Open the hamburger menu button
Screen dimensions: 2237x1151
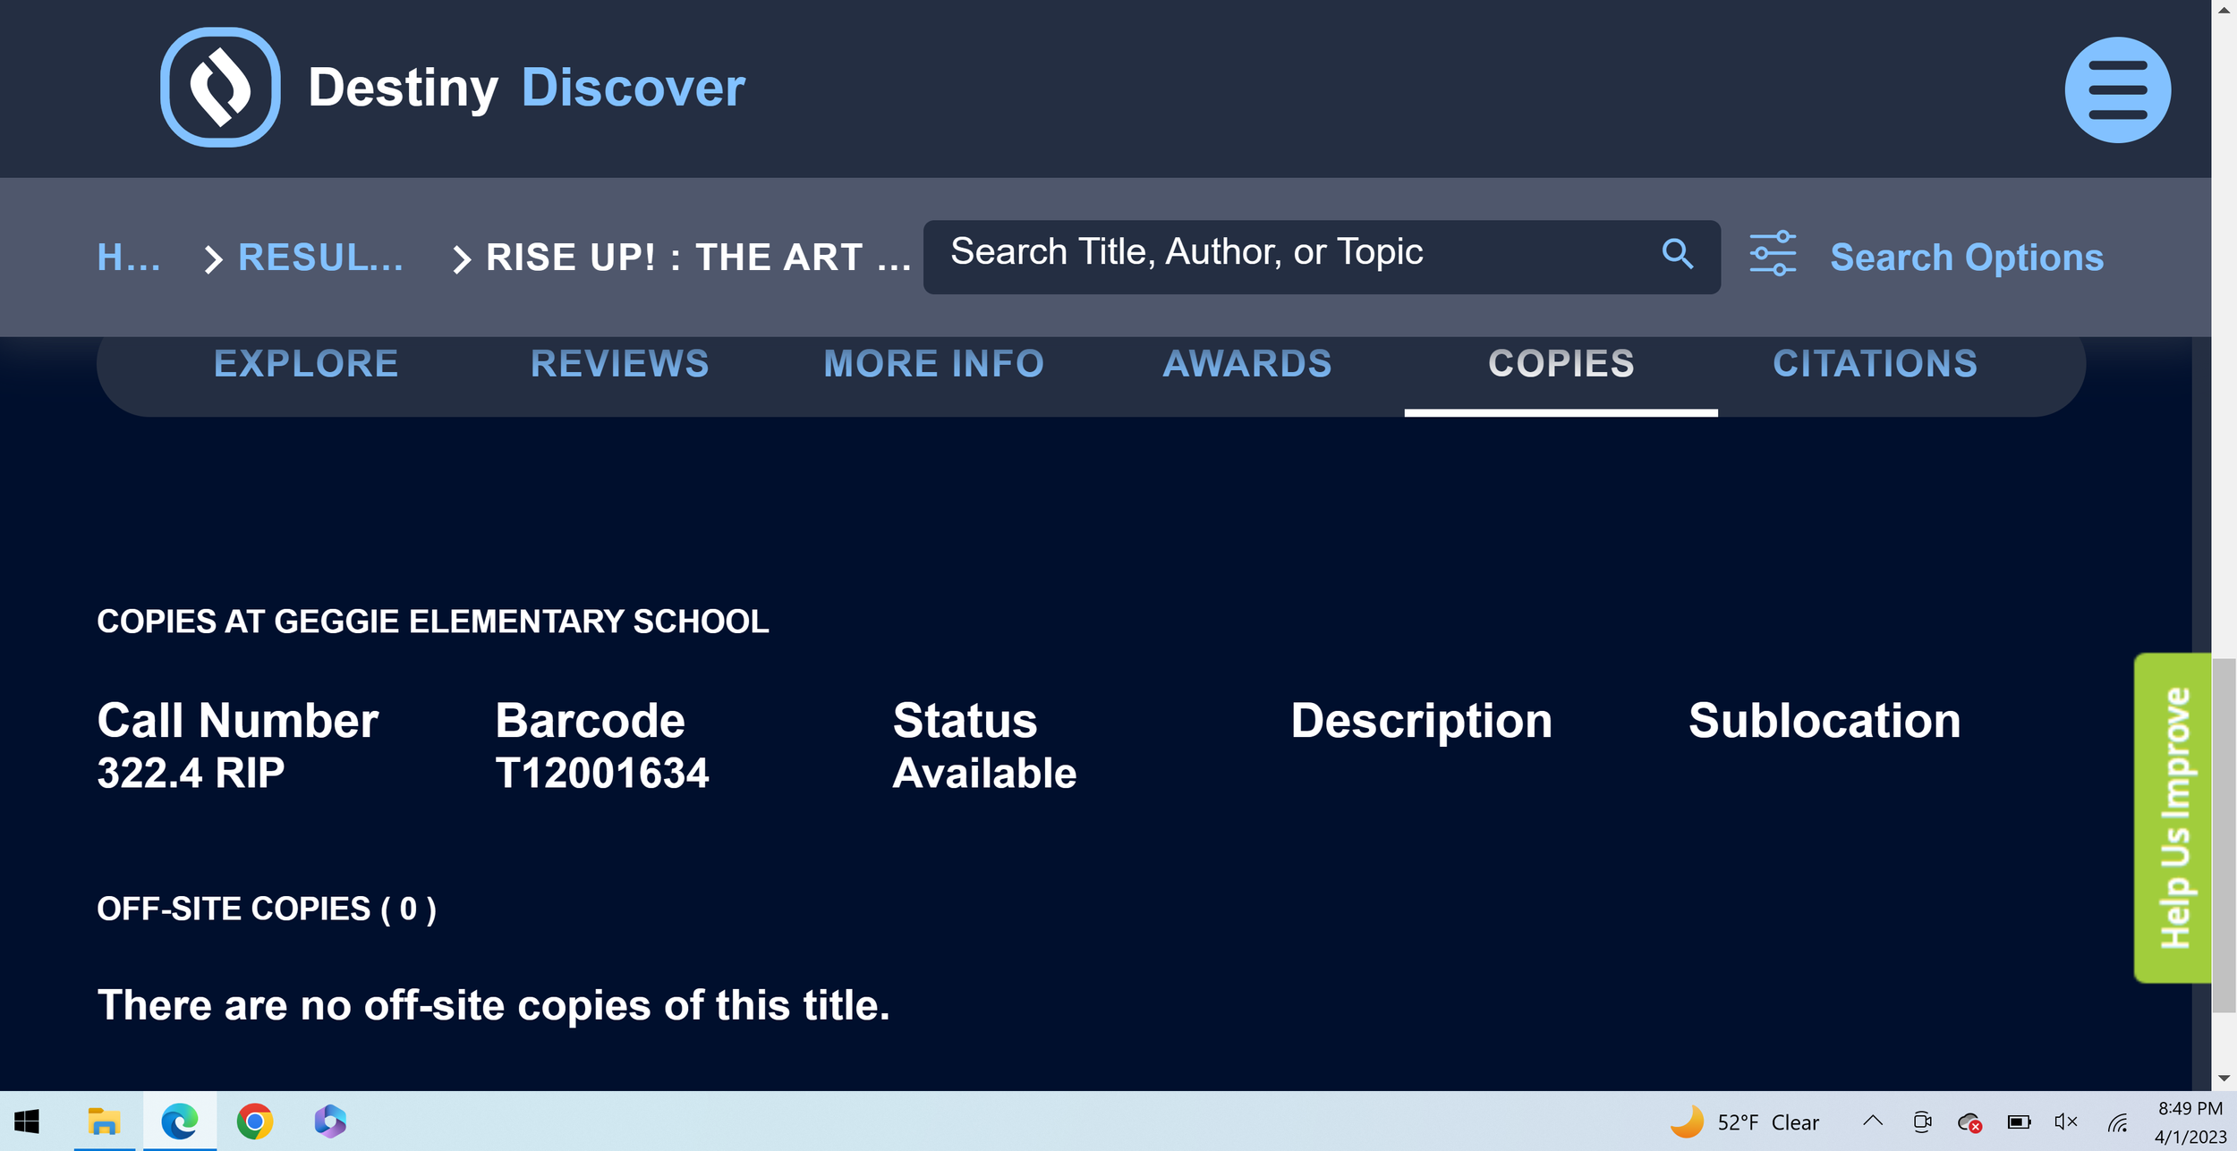(x=2117, y=89)
